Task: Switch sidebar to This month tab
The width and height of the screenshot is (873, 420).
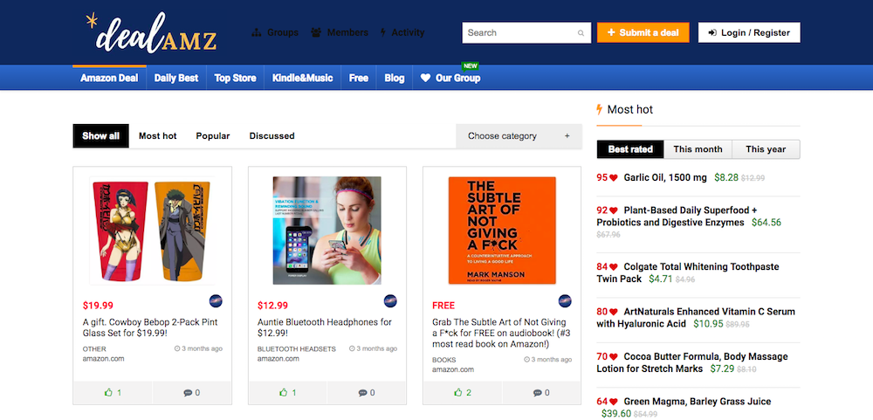Action: point(698,149)
